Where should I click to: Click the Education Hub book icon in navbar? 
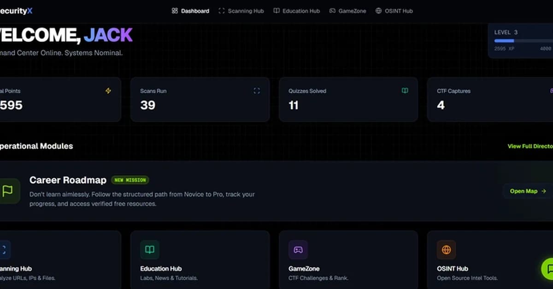click(x=276, y=11)
